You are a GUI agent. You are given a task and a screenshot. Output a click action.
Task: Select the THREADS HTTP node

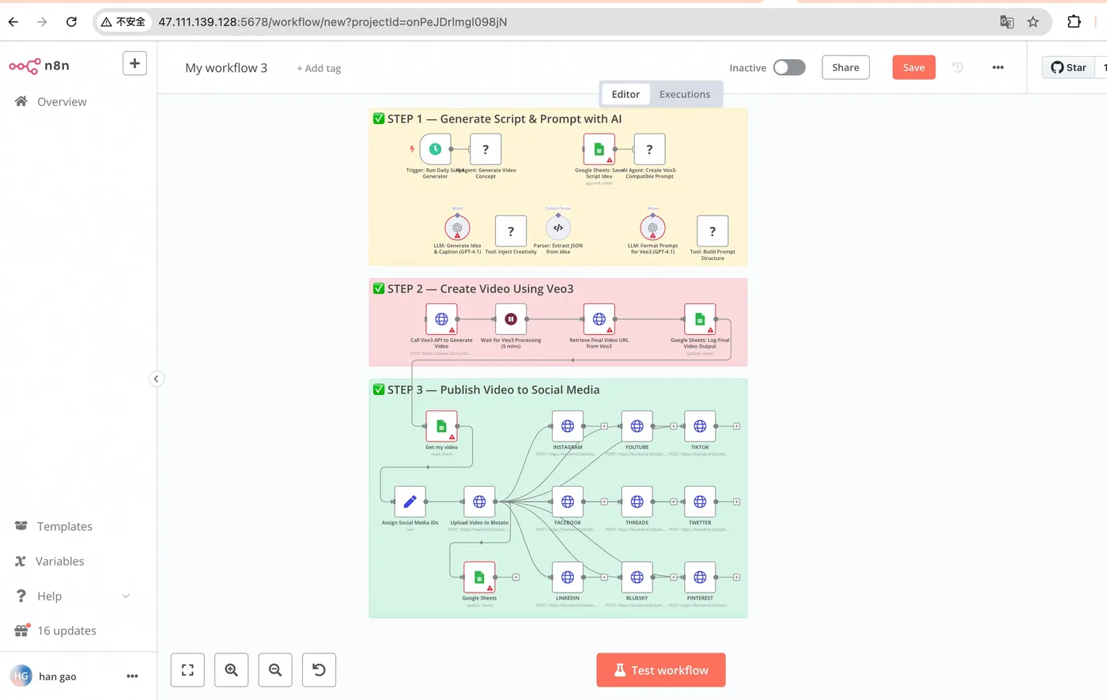[x=637, y=502]
